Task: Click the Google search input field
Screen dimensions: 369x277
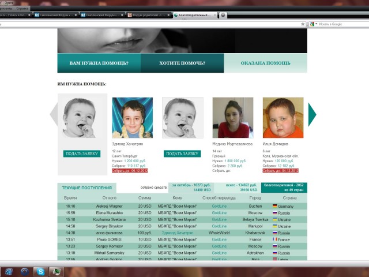Action: pyautogui.click(x=340, y=24)
